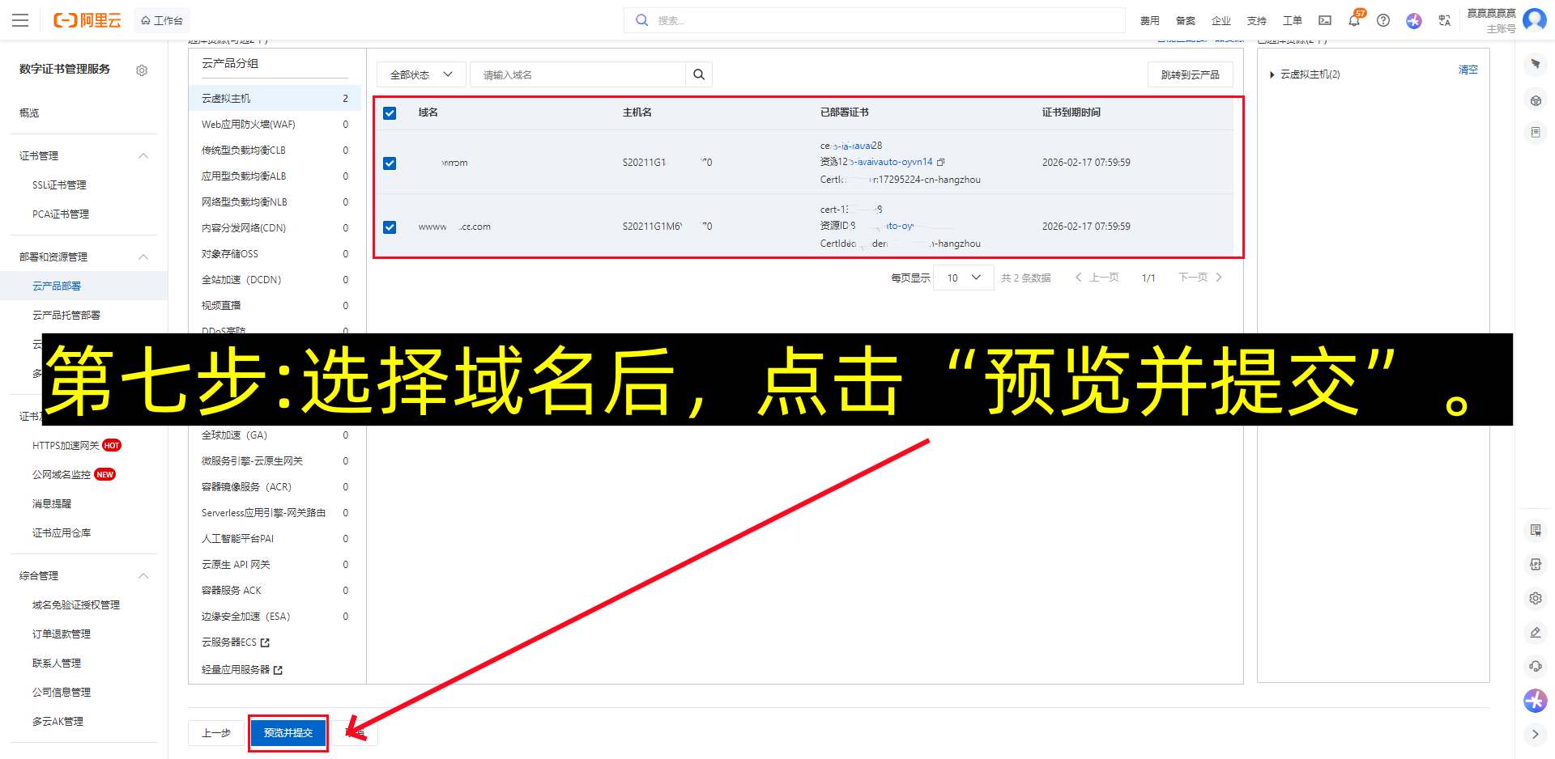The image size is (1555, 759).
Task: Uncheck the wwww...cc.com domain row
Action: click(x=390, y=227)
